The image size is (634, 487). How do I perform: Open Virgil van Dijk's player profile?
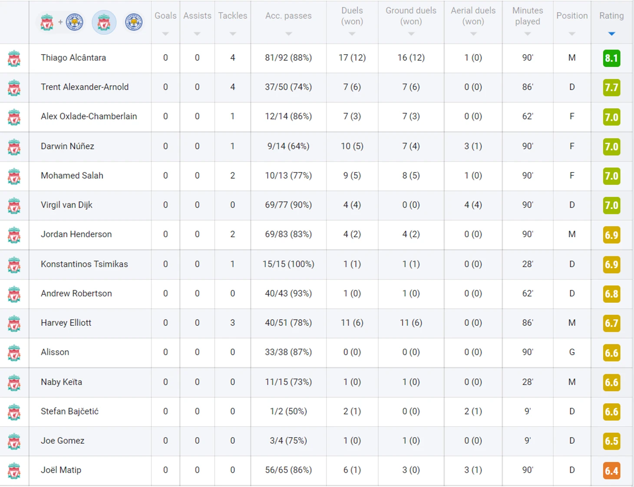coord(66,205)
